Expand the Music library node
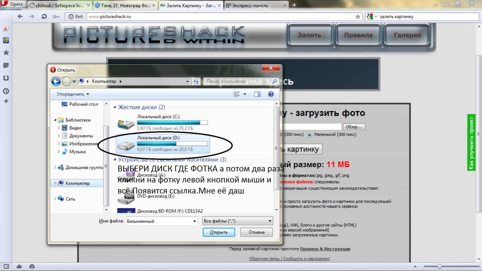The image size is (482, 271). pyautogui.click(x=59, y=152)
